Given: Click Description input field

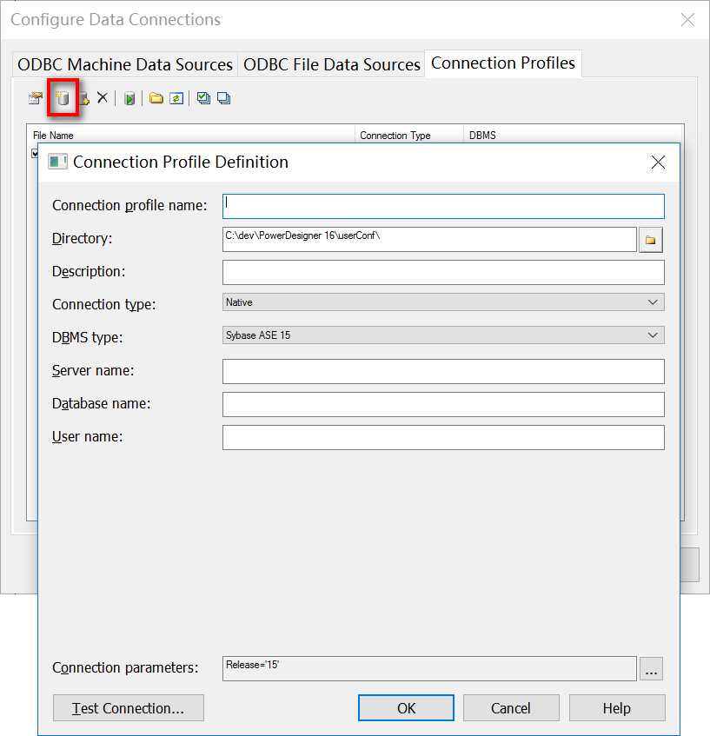Looking at the screenshot, I should coord(443,272).
